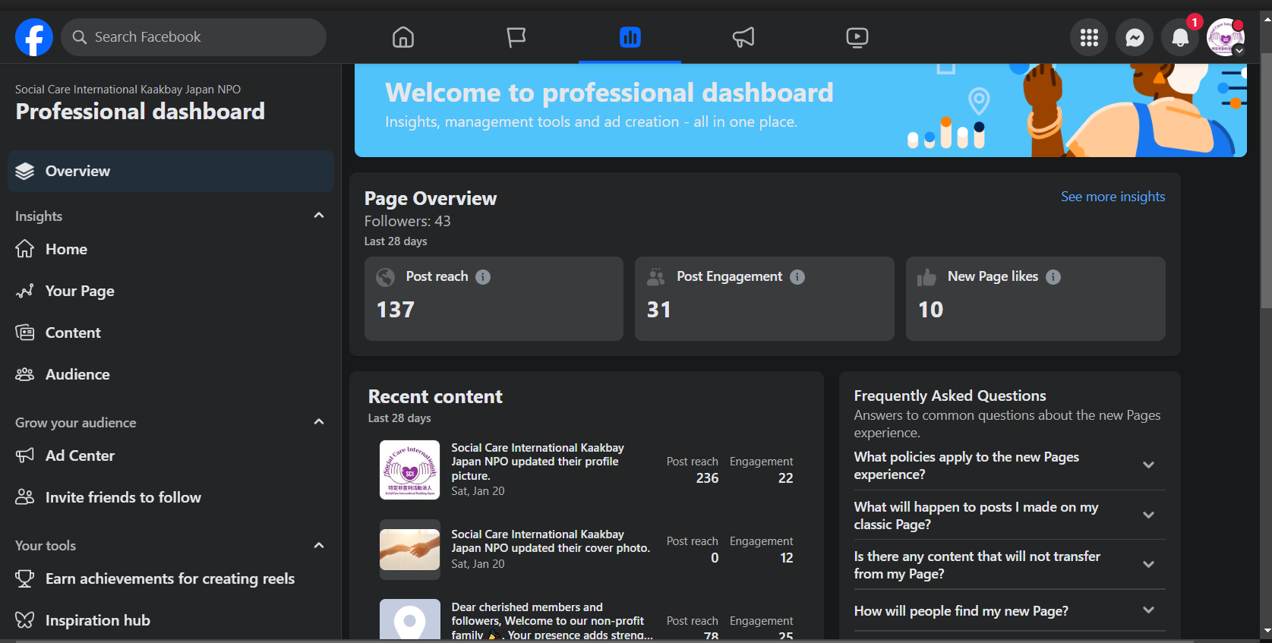
Task: Select Overview in the sidebar
Action: [x=171, y=172]
